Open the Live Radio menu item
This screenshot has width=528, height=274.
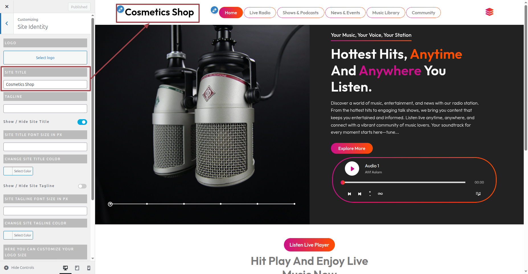[260, 13]
